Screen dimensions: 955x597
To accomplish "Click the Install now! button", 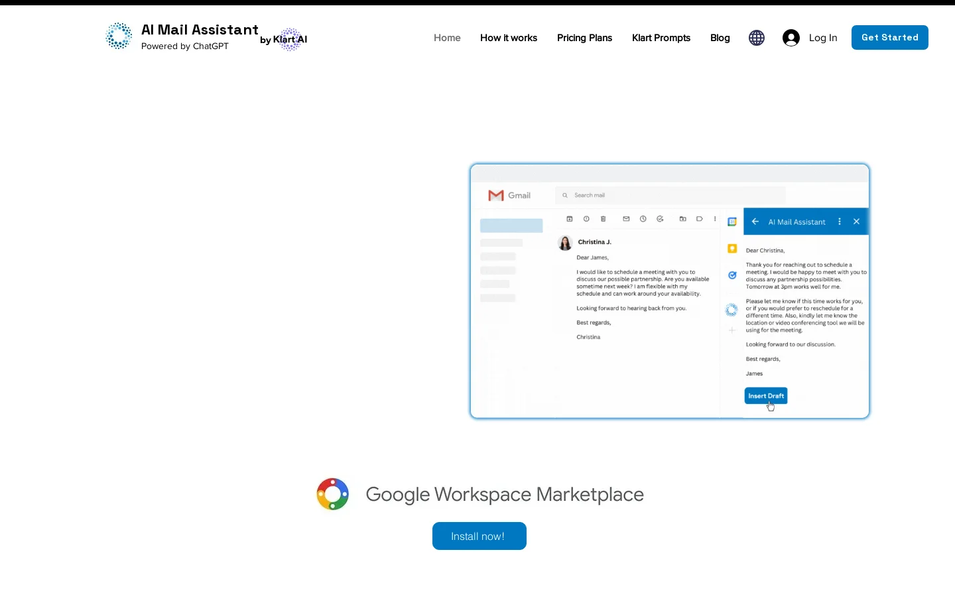I will tap(479, 536).
